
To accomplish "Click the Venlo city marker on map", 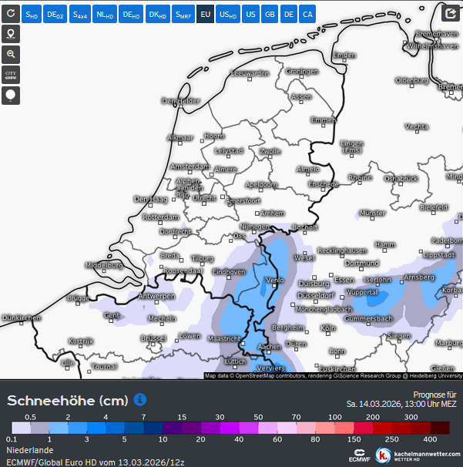I will [x=274, y=286].
